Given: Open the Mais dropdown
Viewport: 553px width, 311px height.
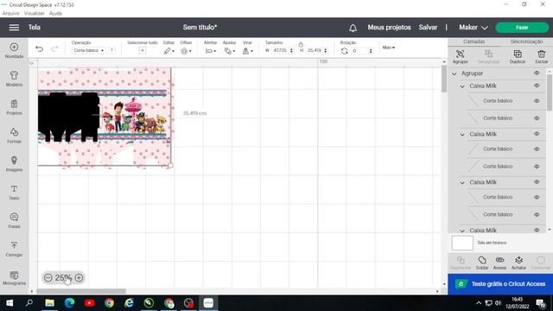Looking at the screenshot, I should tap(388, 48).
